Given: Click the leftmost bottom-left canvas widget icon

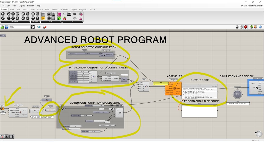Looking at the screenshot, I should point(2,136).
